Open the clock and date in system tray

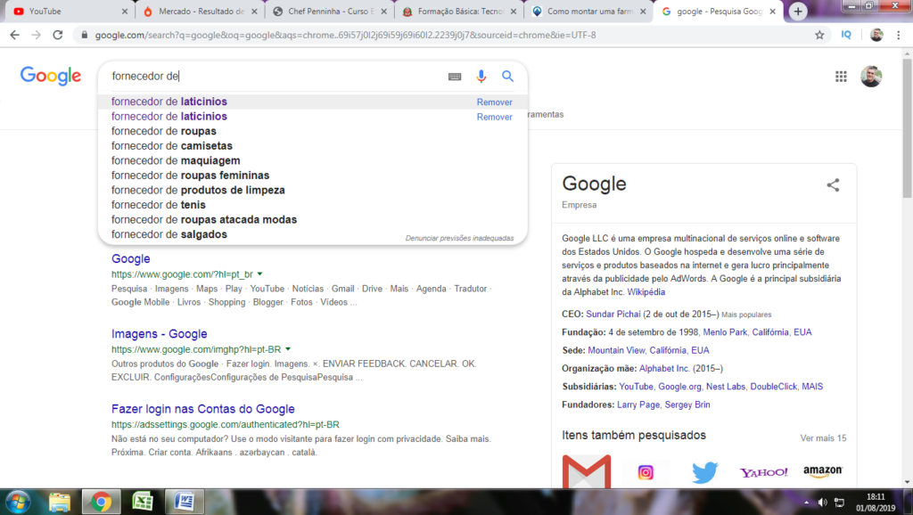pos(876,503)
